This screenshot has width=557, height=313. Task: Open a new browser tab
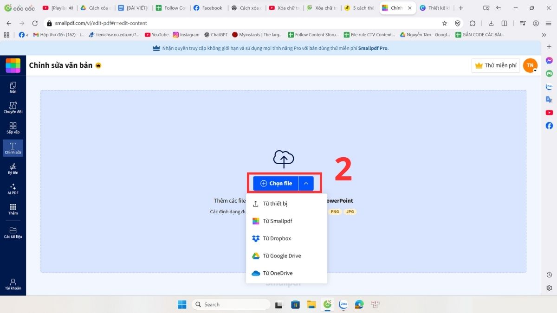(x=460, y=8)
